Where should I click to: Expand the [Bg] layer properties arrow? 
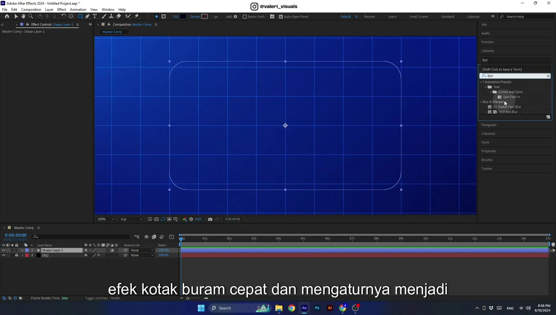pos(22,255)
